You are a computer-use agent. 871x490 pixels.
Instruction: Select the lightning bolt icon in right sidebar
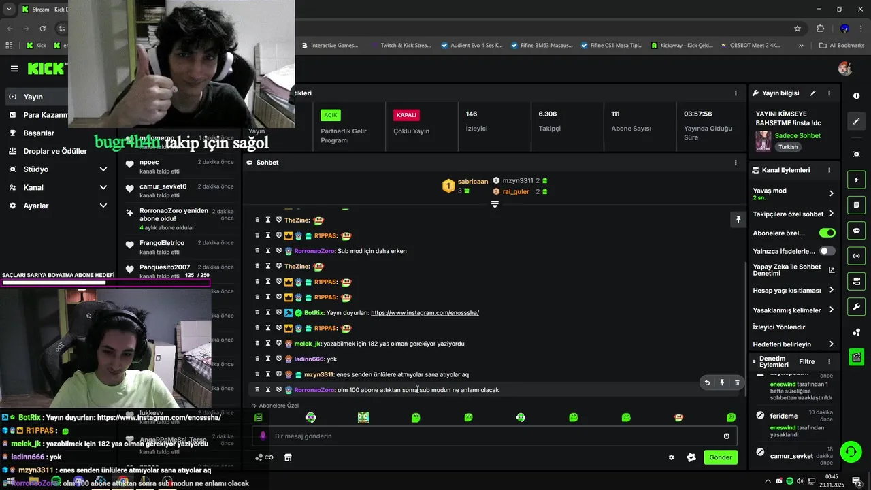tap(857, 180)
